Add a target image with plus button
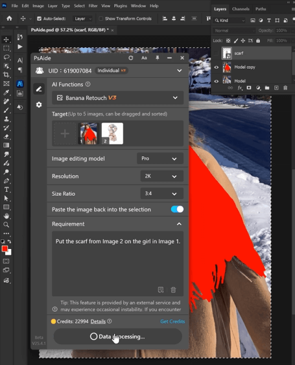The image size is (295, 365). 65,134
